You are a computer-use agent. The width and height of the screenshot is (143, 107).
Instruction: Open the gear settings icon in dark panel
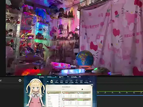pos(20,80)
